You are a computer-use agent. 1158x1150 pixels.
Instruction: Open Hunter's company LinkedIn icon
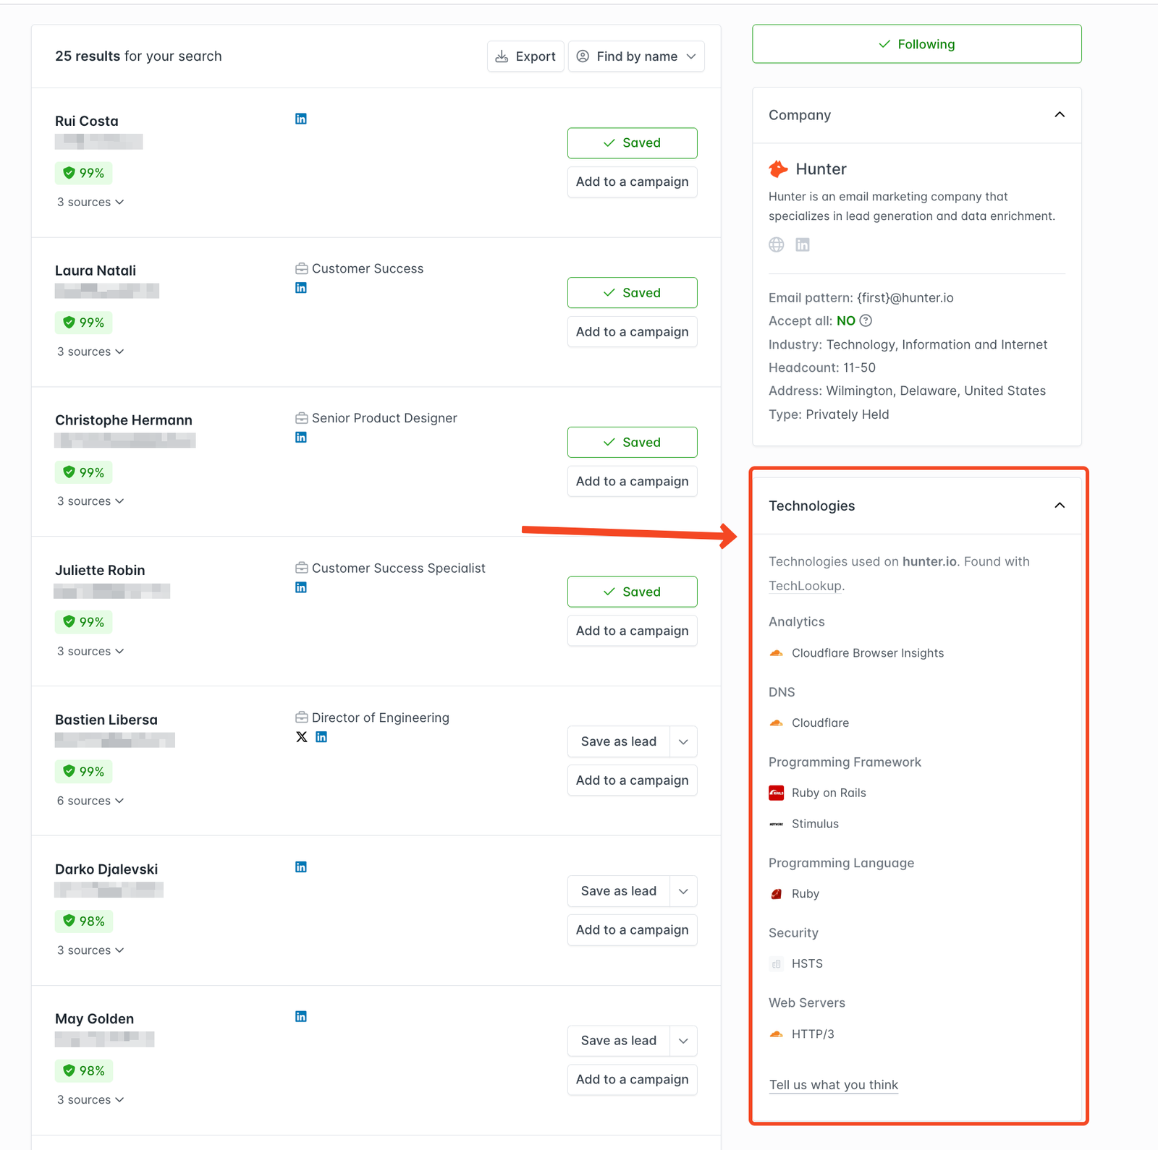pos(802,244)
